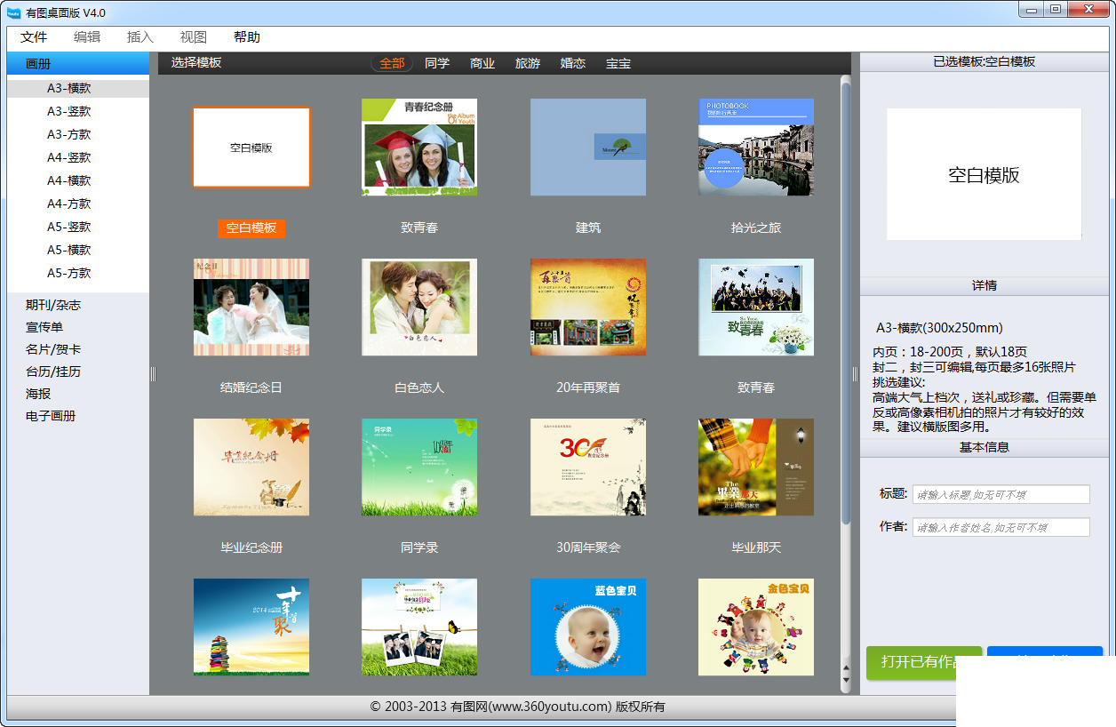Collapse right details panel using splitter handle
The image size is (1116, 727).
[x=856, y=374]
